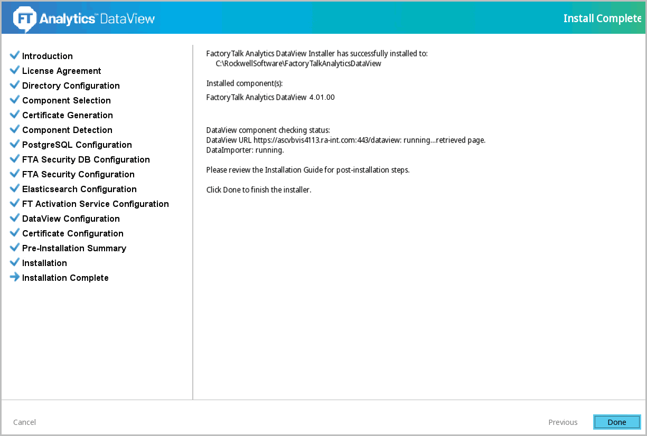Screen dimensions: 647x436
Task: Select the FTA Security DB Configuration label
Action: coord(86,159)
